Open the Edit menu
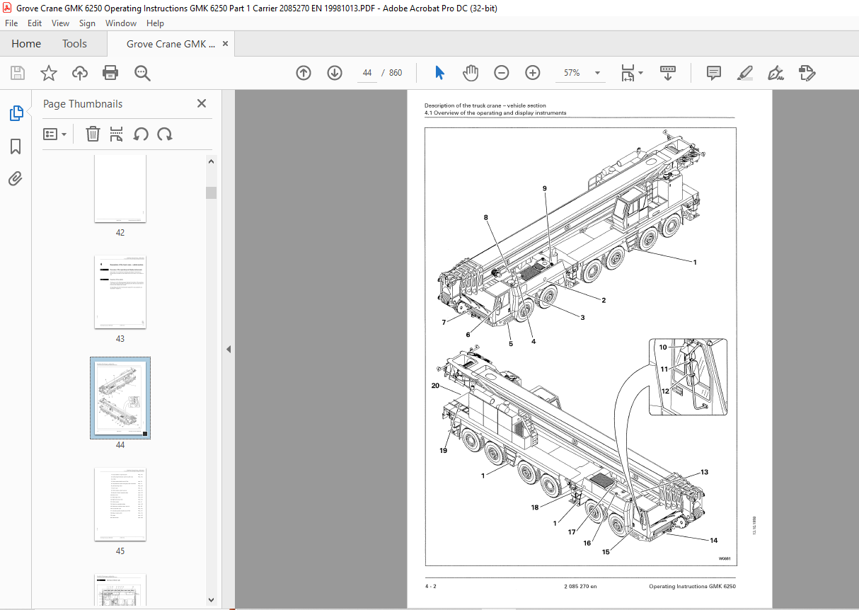This screenshot has height=610, width=859. pos(35,23)
